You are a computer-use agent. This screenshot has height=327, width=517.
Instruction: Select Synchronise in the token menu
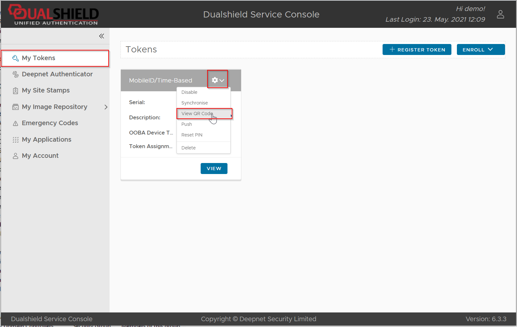(x=195, y=103)
